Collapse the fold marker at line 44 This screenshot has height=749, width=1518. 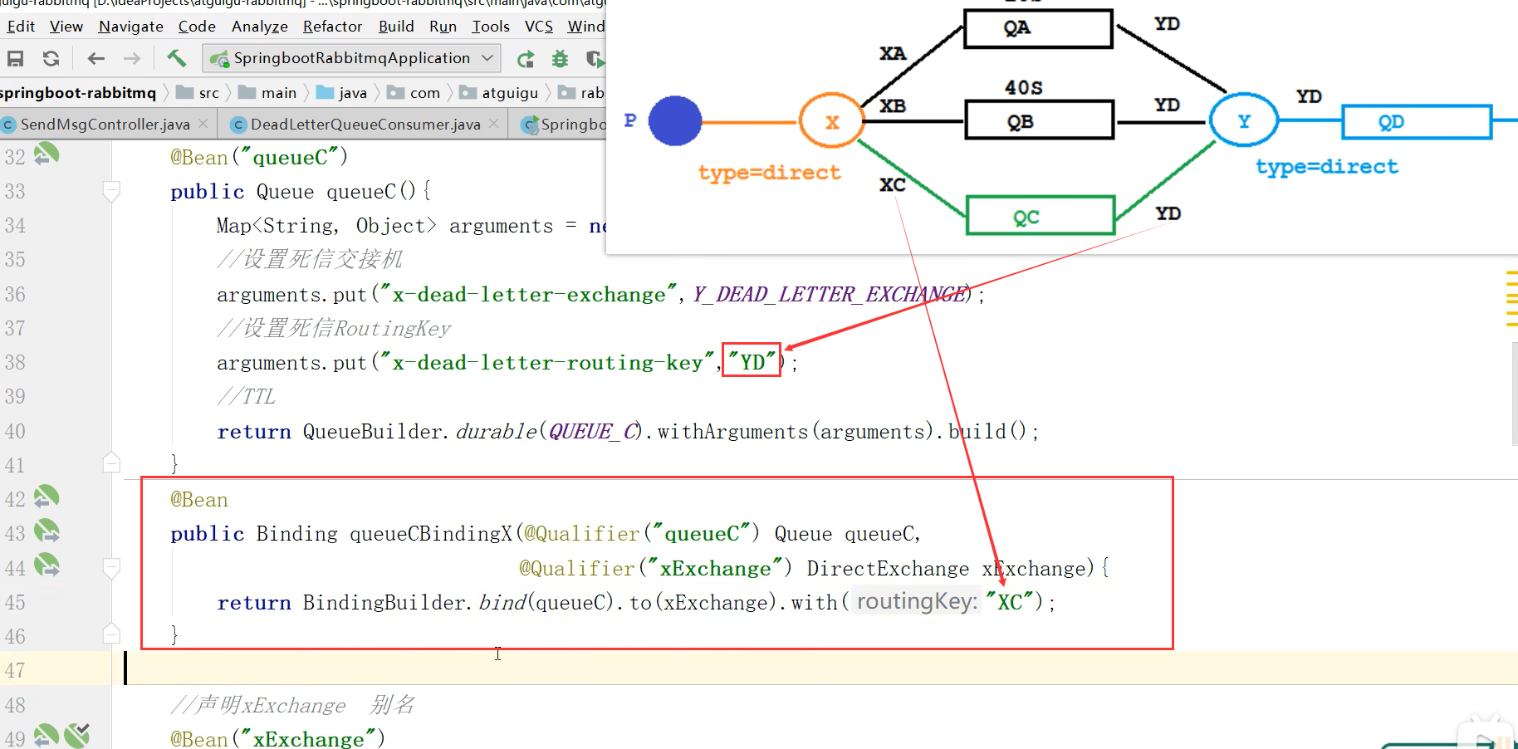tap(111, 568)
